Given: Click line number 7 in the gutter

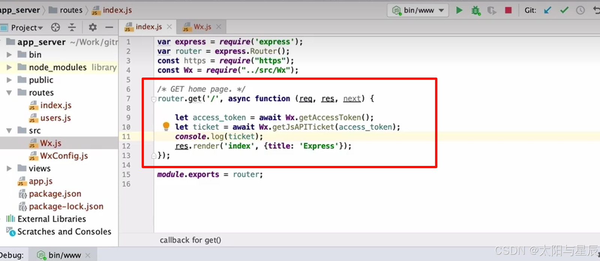Looking at the screenshot, I should point(128,99).
